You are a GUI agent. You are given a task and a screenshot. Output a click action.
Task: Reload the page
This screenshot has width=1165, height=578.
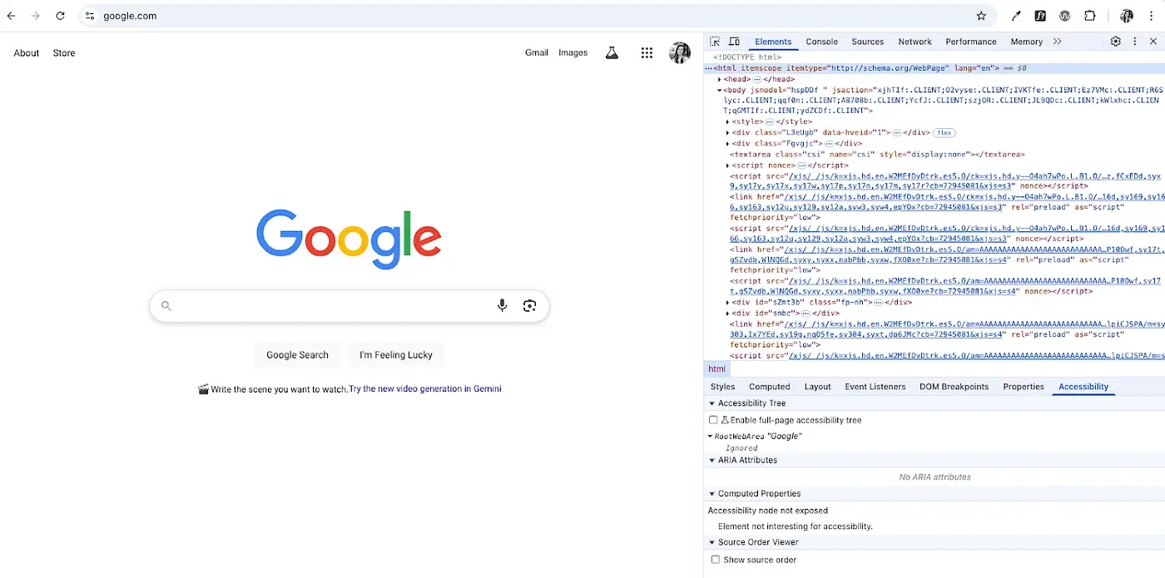60,16
